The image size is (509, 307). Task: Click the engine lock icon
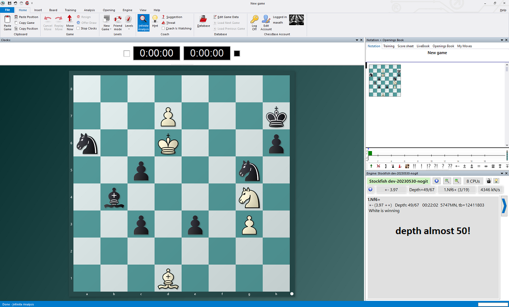point(489,181)
